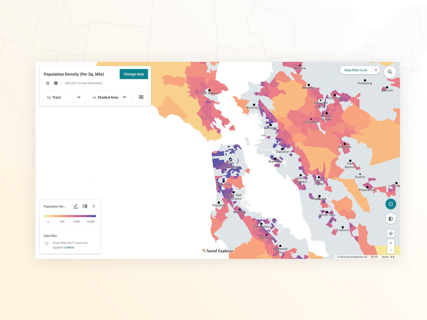
Task: Turn off the data filter
Action: (x=376, y=70)
